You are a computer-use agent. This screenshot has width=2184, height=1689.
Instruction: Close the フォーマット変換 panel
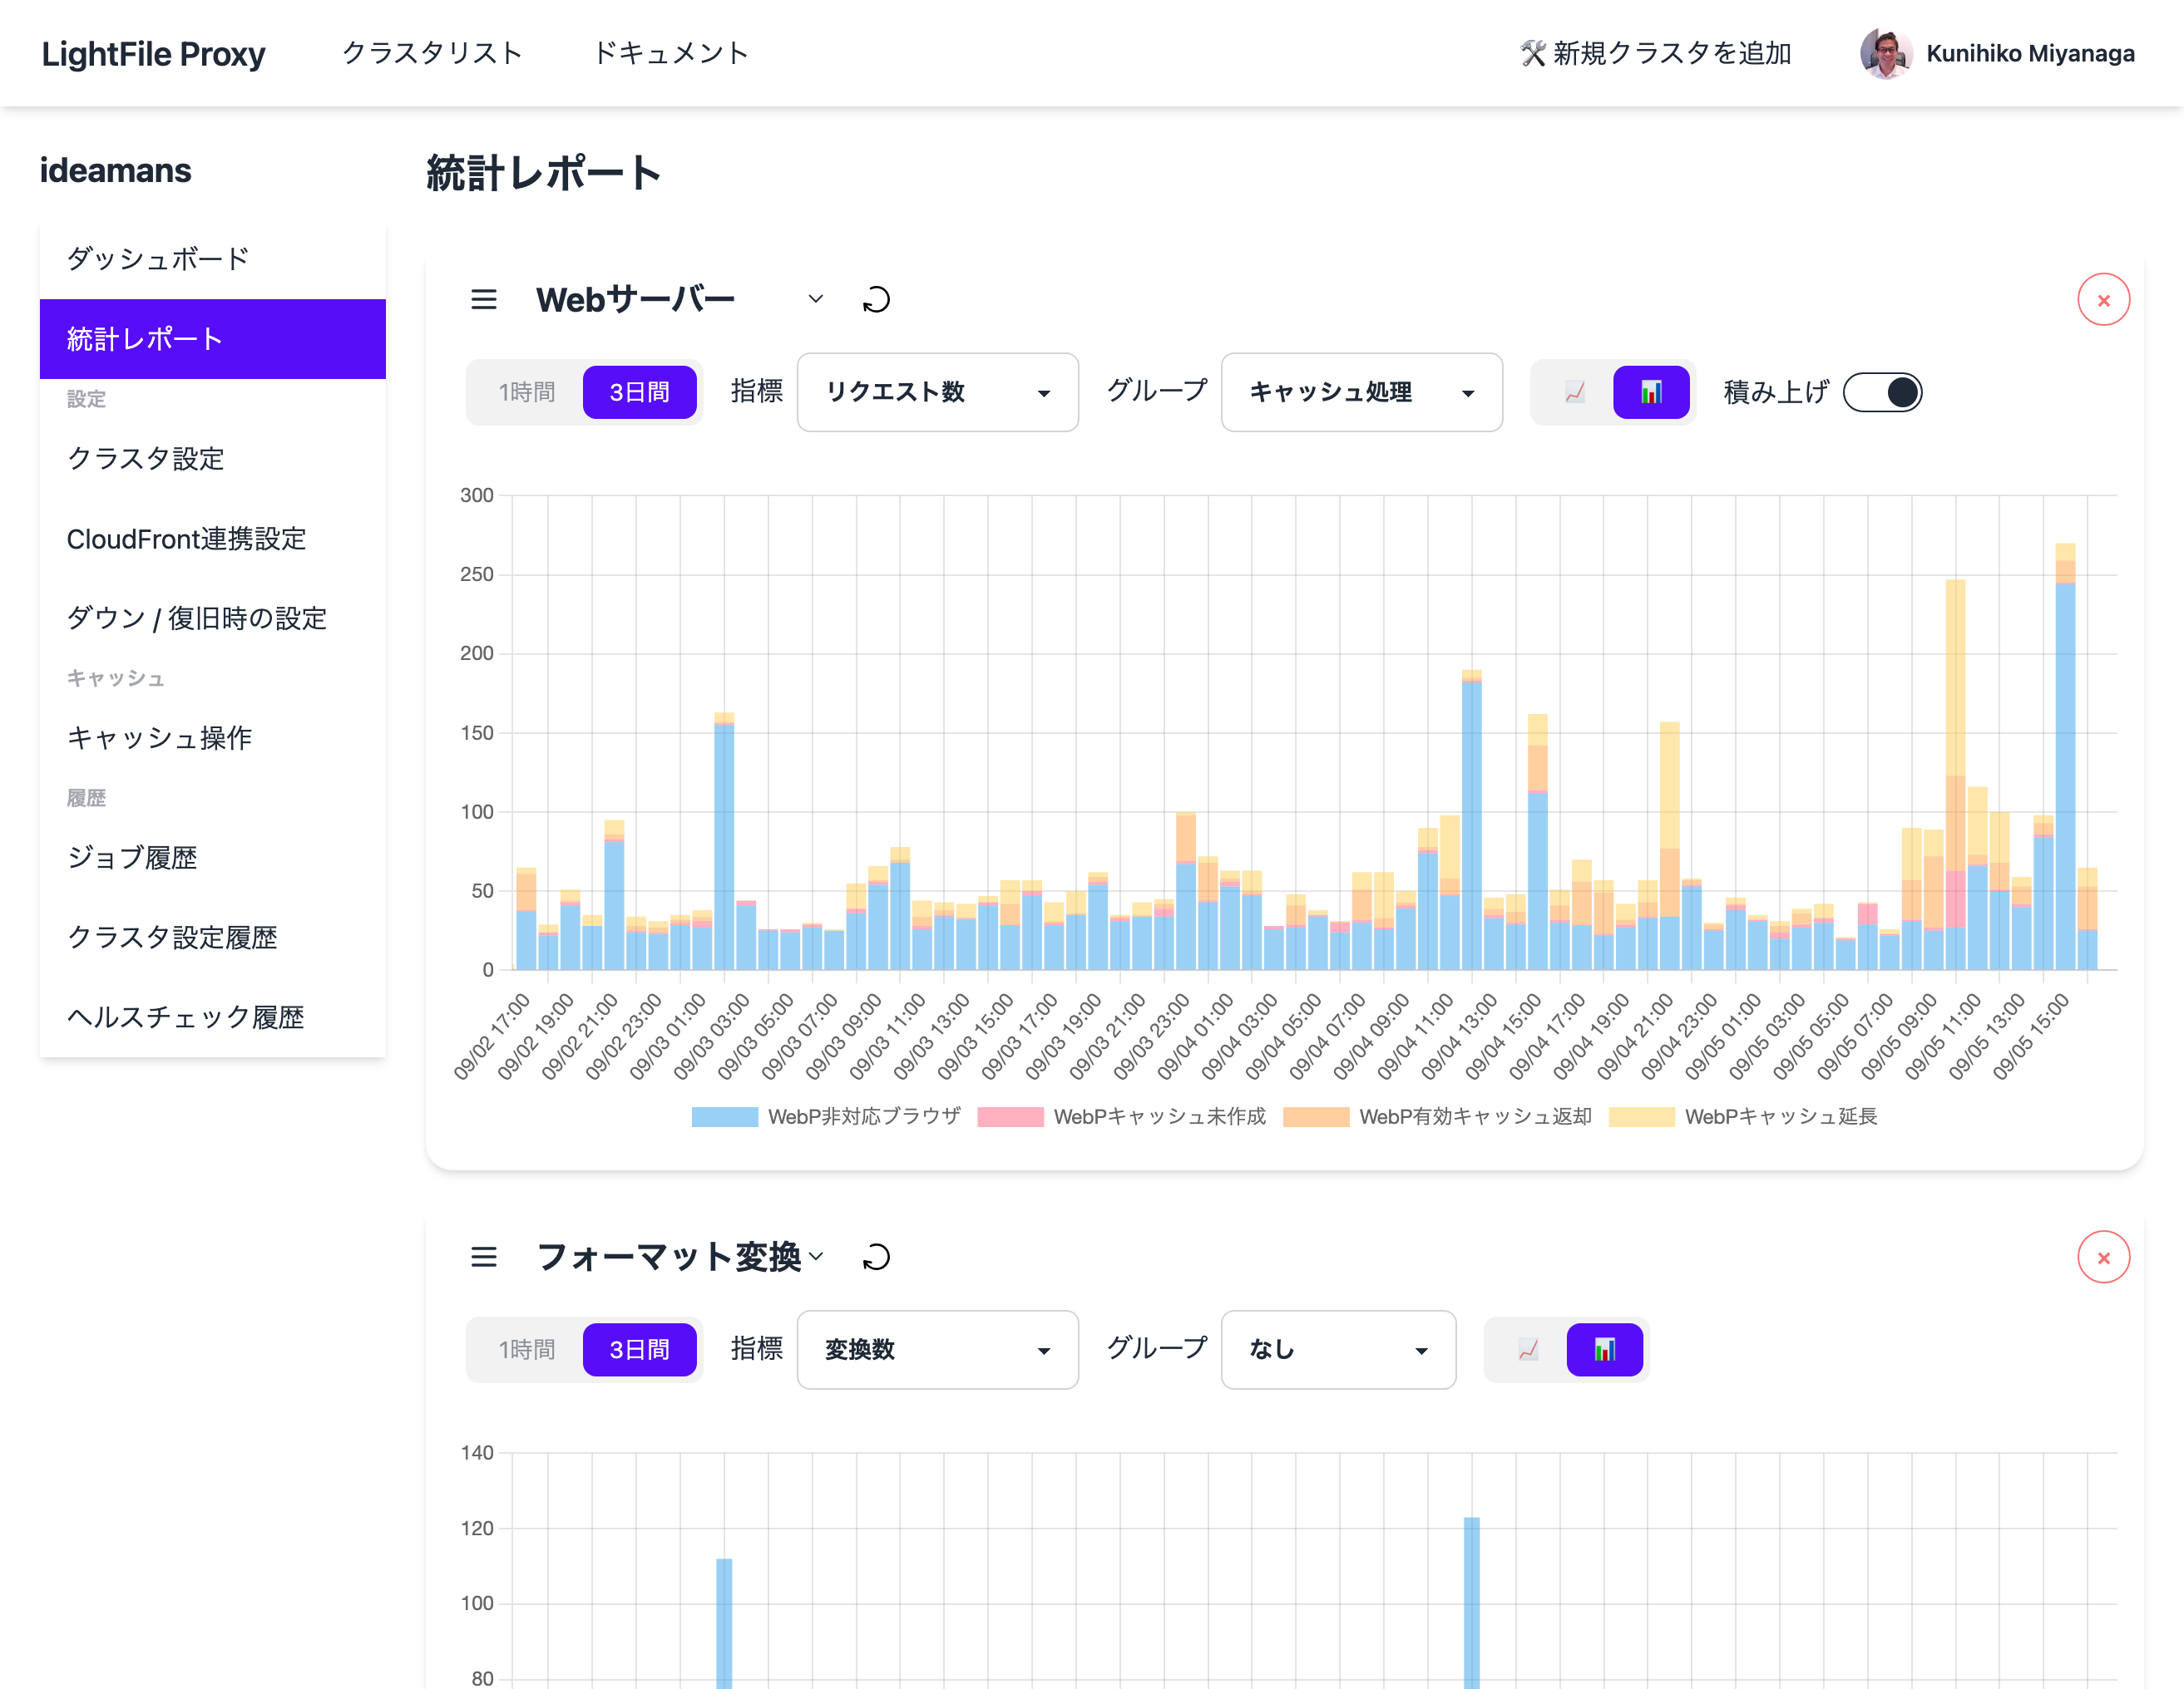tap(2103, 1258)
